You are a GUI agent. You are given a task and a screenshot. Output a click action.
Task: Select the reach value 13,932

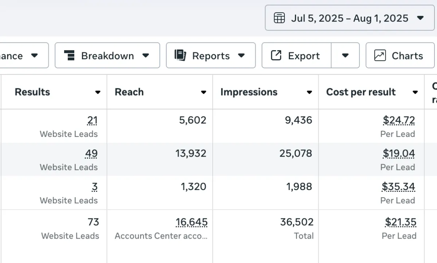191,153
